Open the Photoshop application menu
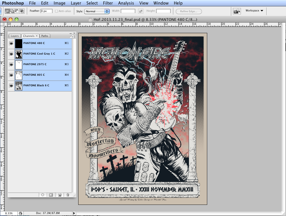This screenshot has width=286, height=216. pos(13,3)
